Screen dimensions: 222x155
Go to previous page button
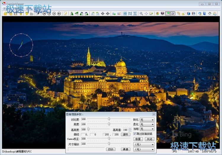(49, 14)
